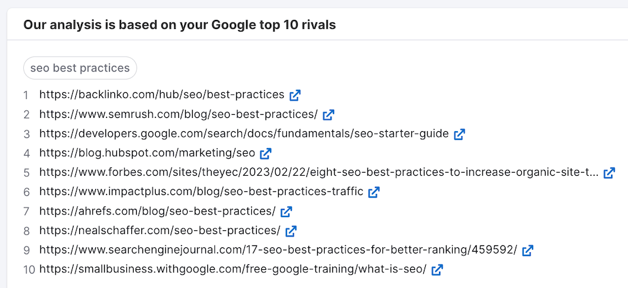The image size is (628, 288).
Task: Click the nealschaffer.com seo-best-practices link
Action: click(160, 230)
